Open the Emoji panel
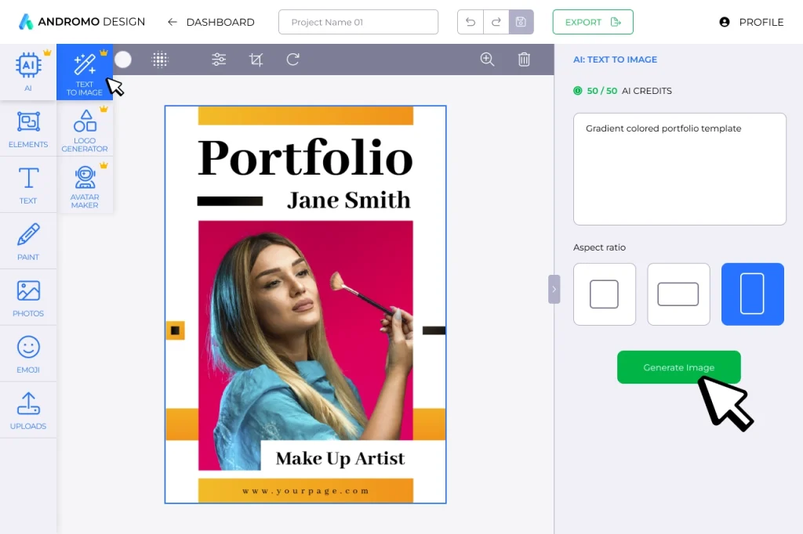The image size is (803, 534). pyautogui.click(x=28, y=354)
